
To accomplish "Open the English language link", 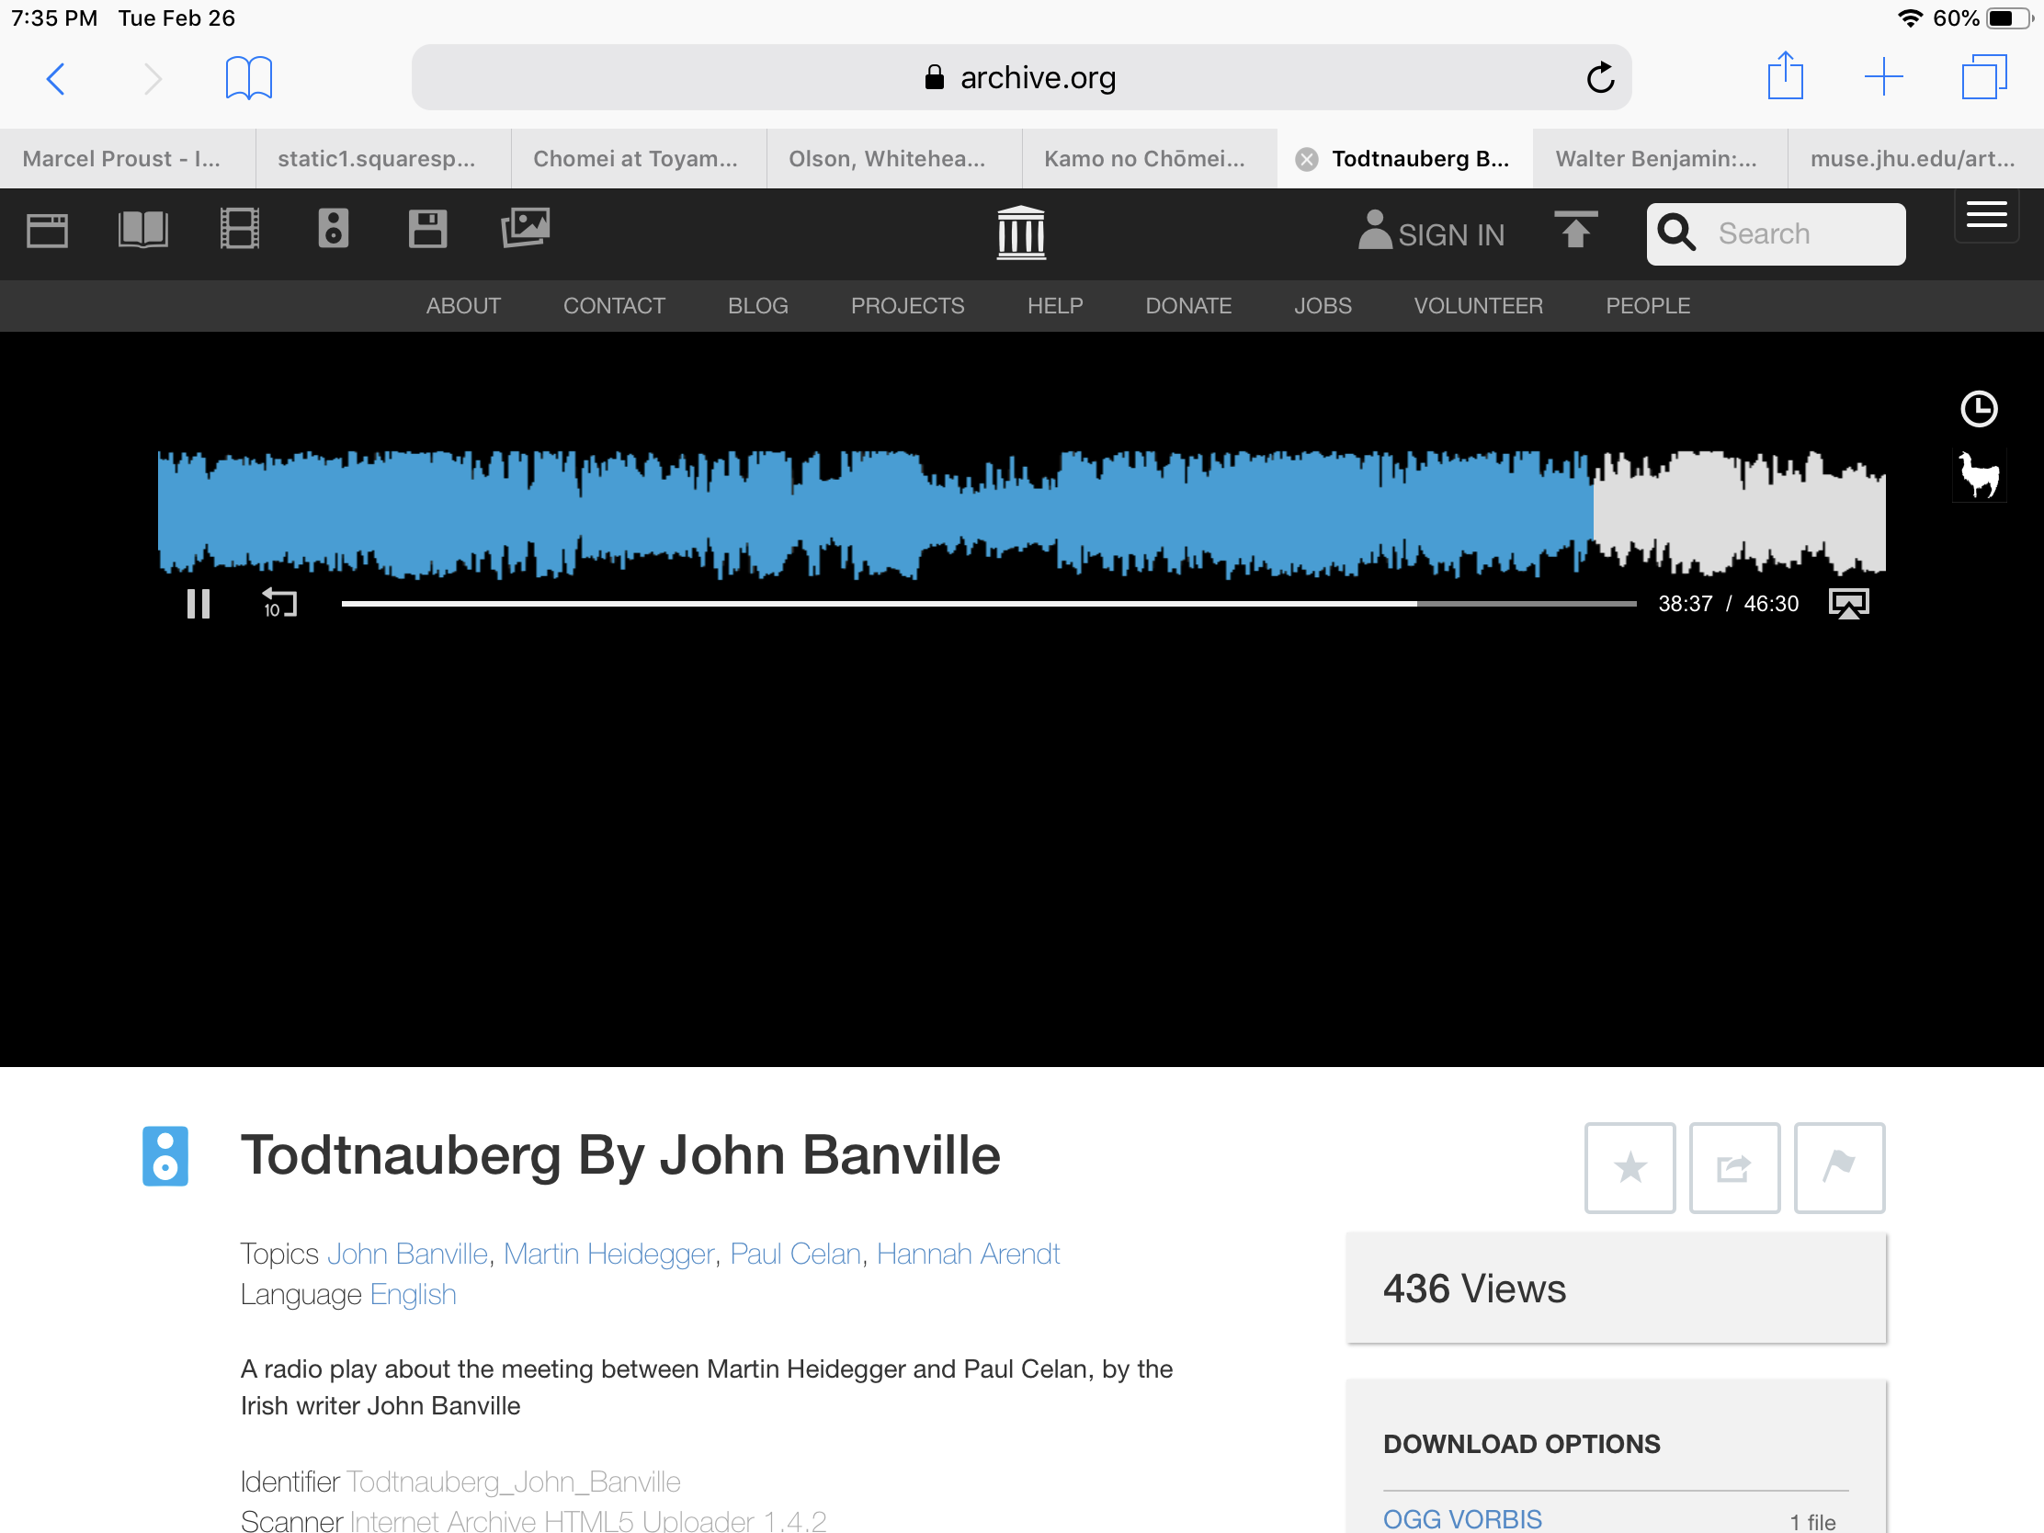I will [x=413, y=1295].
